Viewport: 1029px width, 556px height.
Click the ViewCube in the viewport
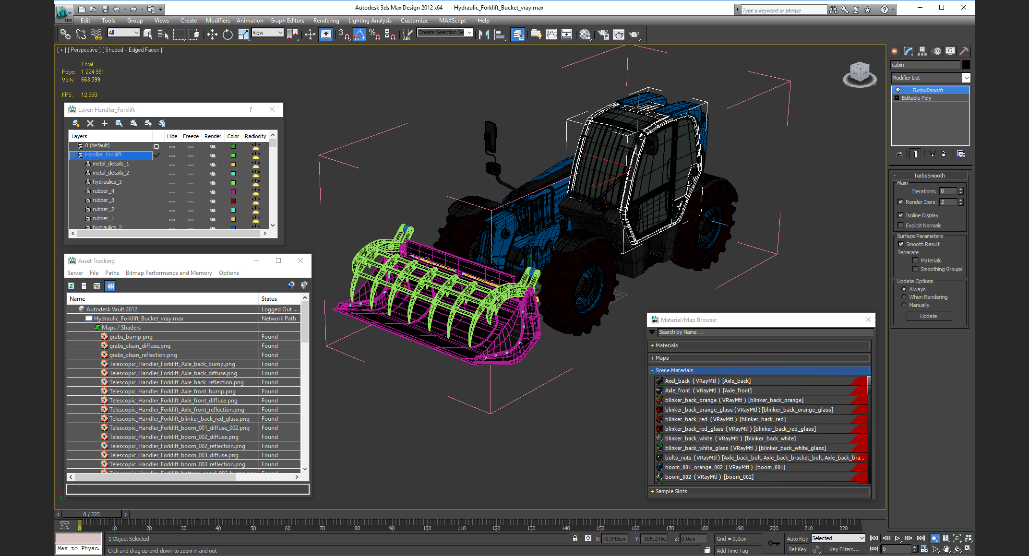pos(859,74)
